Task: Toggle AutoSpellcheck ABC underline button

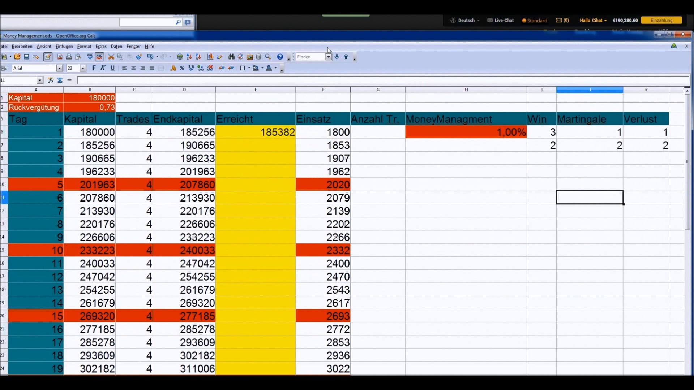Action: tap(99, 57)
